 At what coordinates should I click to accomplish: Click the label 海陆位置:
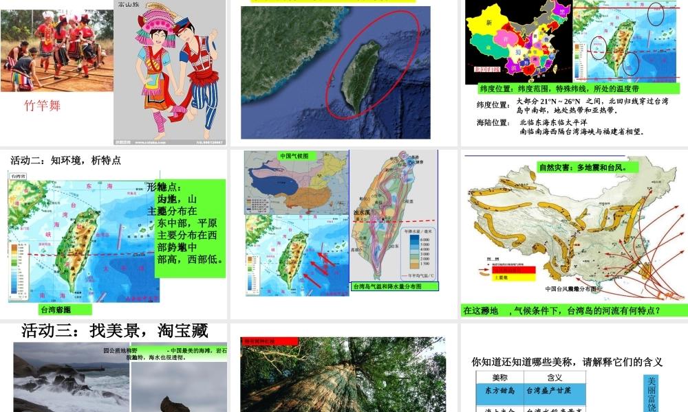(493, 123)
